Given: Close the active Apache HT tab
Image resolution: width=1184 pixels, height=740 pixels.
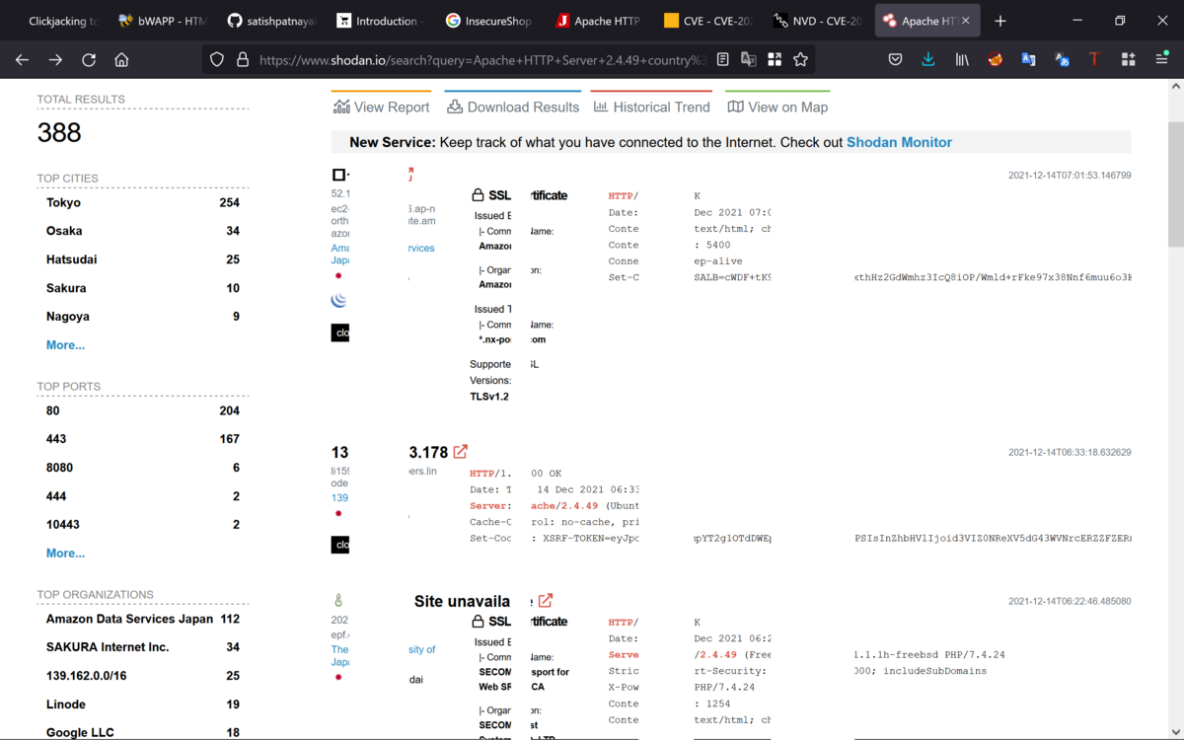Looking at the screenshot, I should (965, 21).
